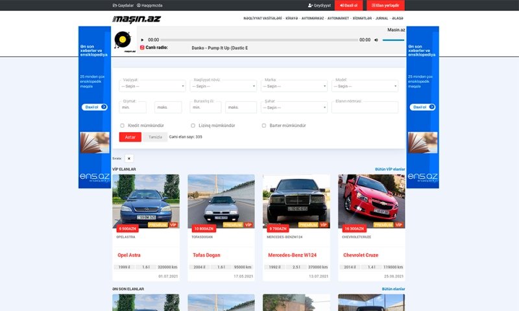Click the Elanın nömrəsi field
Screen dimensions: 519x311
[x=365, y=108]
